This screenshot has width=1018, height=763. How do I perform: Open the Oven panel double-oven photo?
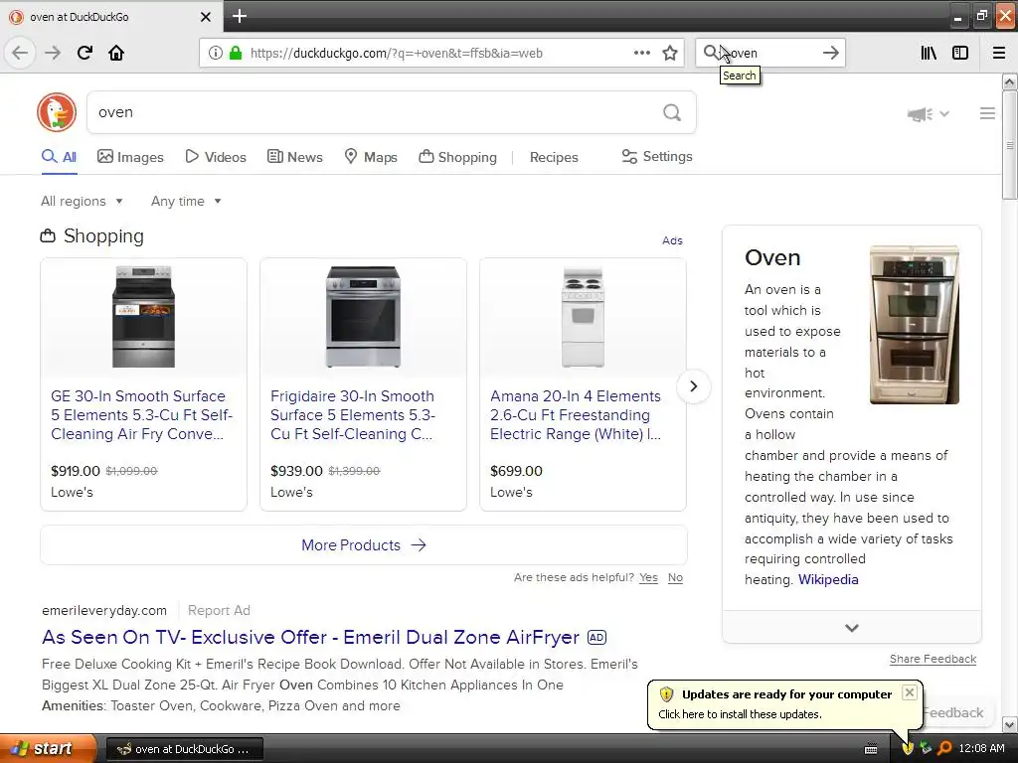tap(915, 325)
